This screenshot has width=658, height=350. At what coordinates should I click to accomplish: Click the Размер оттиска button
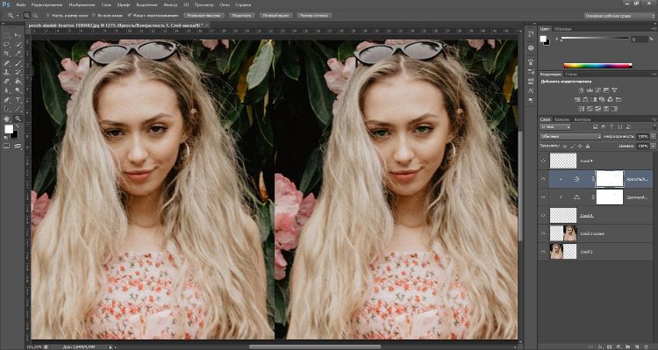click(x=314, y=16)
